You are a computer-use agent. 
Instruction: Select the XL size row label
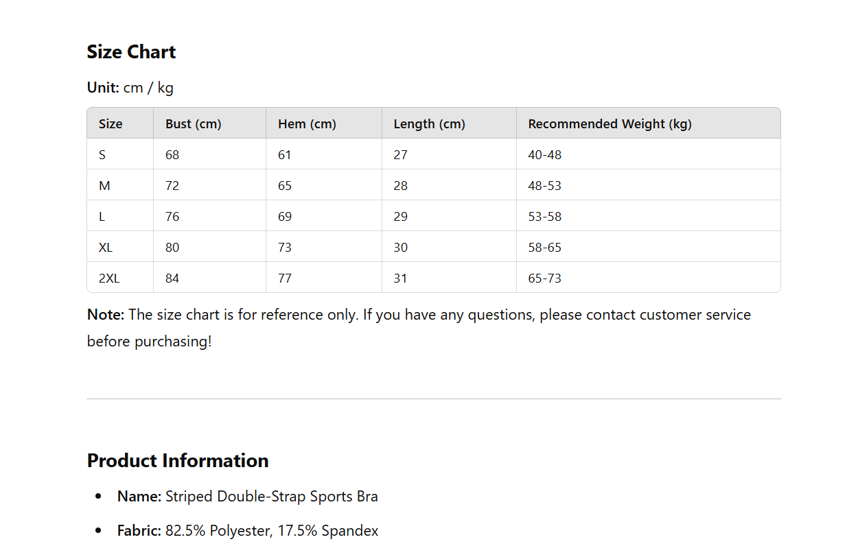point(106,248)
